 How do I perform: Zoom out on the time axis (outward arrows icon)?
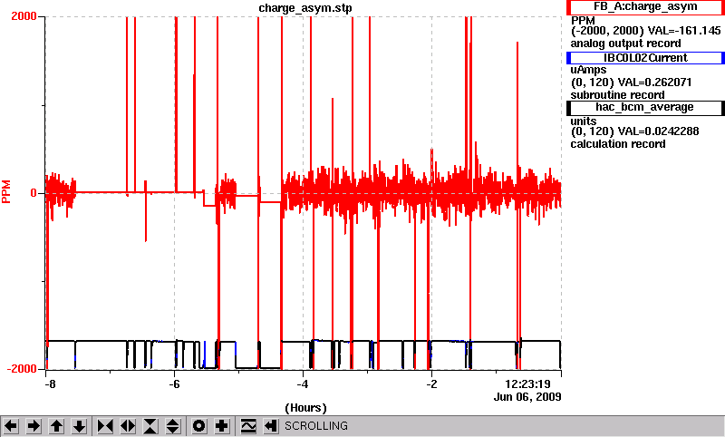(128, 426)
